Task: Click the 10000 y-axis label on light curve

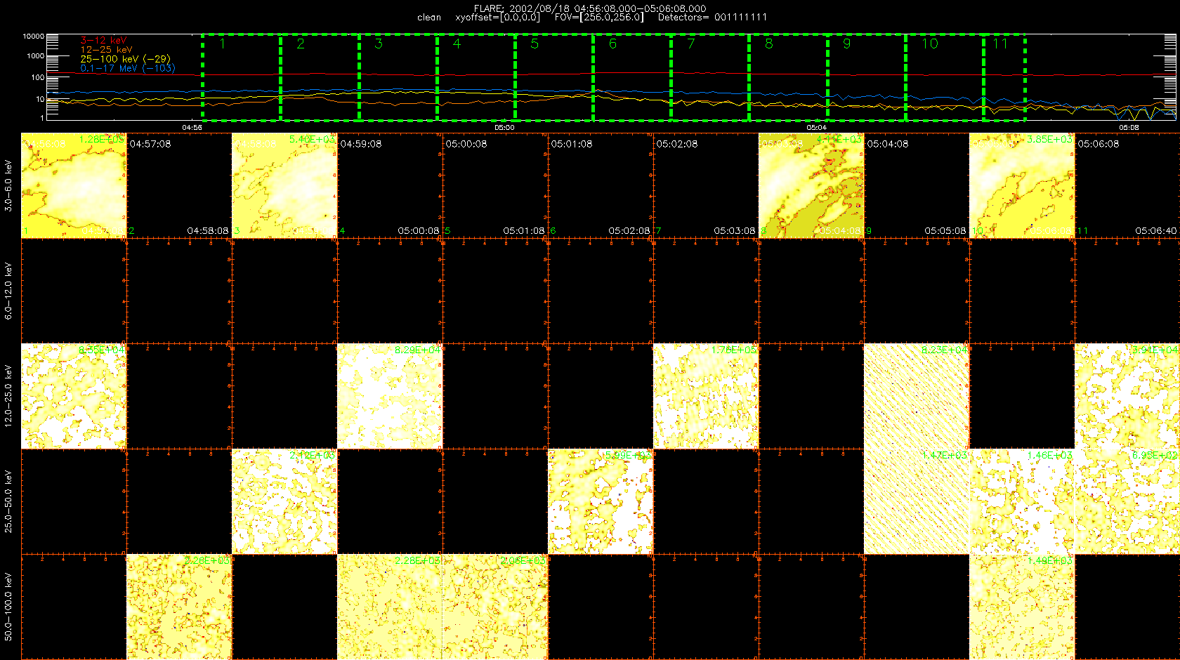Action: pos(34,37)
